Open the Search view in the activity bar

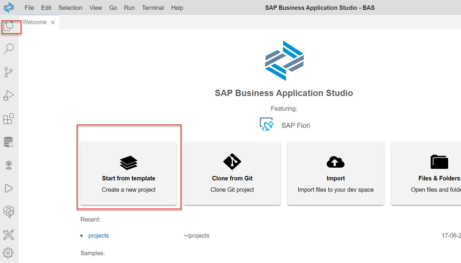[9, 49]
